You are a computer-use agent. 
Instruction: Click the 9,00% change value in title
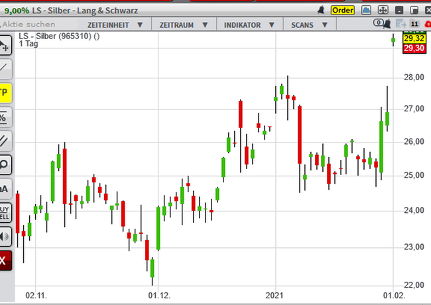(x=17, y=11)
